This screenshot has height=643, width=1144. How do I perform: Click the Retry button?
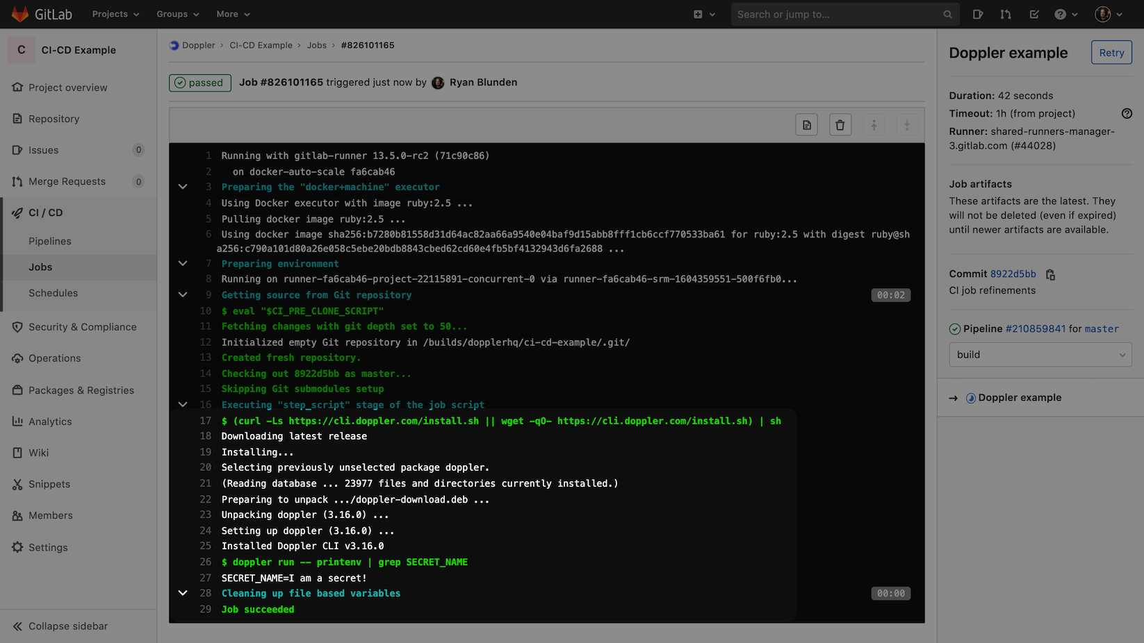tap(1111, 53)
